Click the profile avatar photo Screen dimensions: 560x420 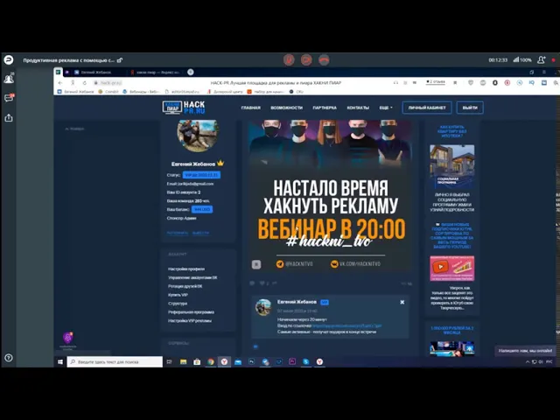198,136
